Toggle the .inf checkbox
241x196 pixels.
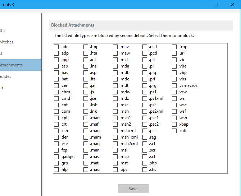[86, 60]
